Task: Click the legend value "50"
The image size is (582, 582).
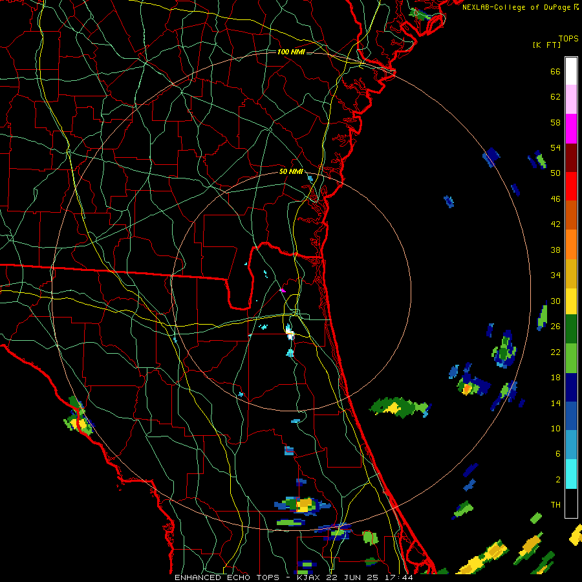Action: (x=555, y=173)
